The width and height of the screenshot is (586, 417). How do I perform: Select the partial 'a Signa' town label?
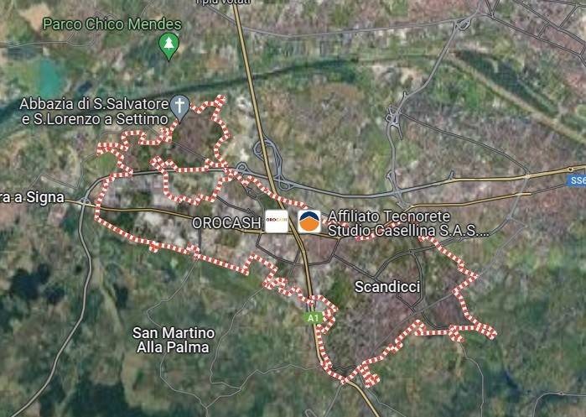pyautogui.click(x=32, y=197)
